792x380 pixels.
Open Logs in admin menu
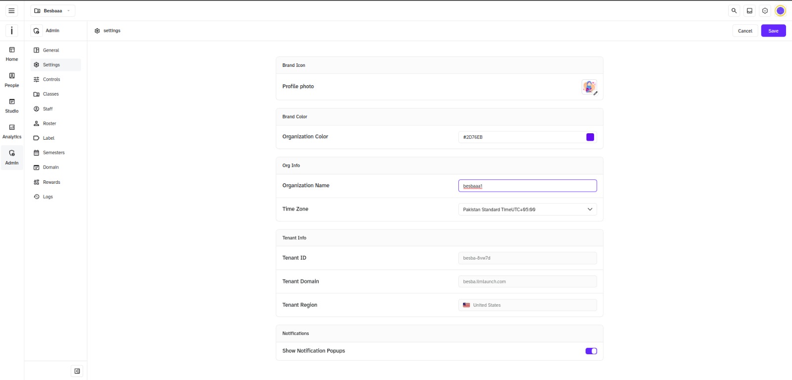coord(55,197)
